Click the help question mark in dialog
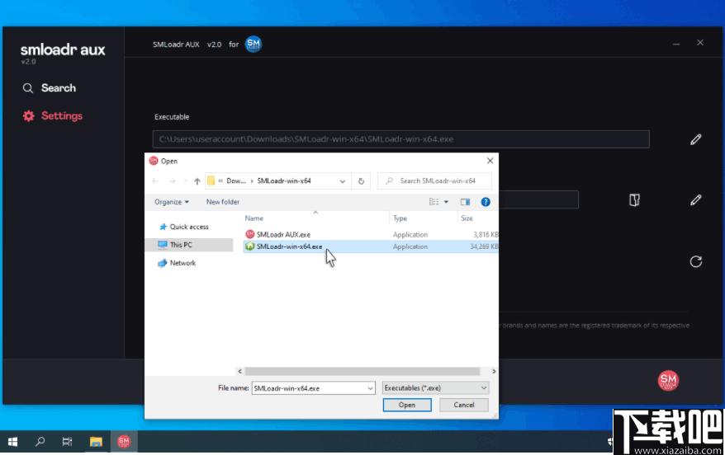 click(x=485, y=202)
